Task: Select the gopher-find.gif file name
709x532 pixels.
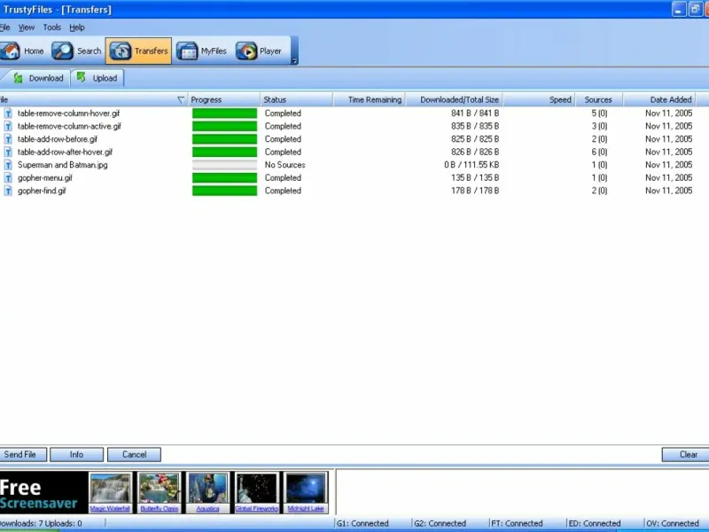Action: pos(42,191)
